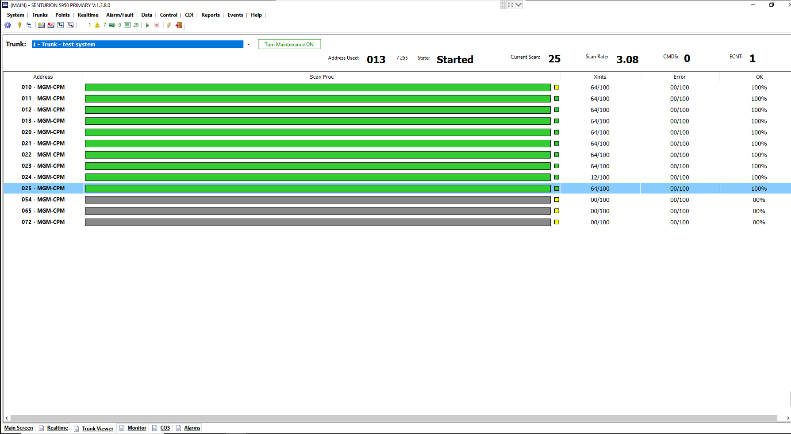Screen dimensions: 791x434
Task: Click the yellow warning triangle icon
Action: click(x=97, y=25)
